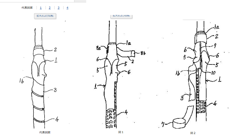Click the 図1 caption text
Image resolution: width=235 pixels, height=137 pixels.
(x=121, y=132)
